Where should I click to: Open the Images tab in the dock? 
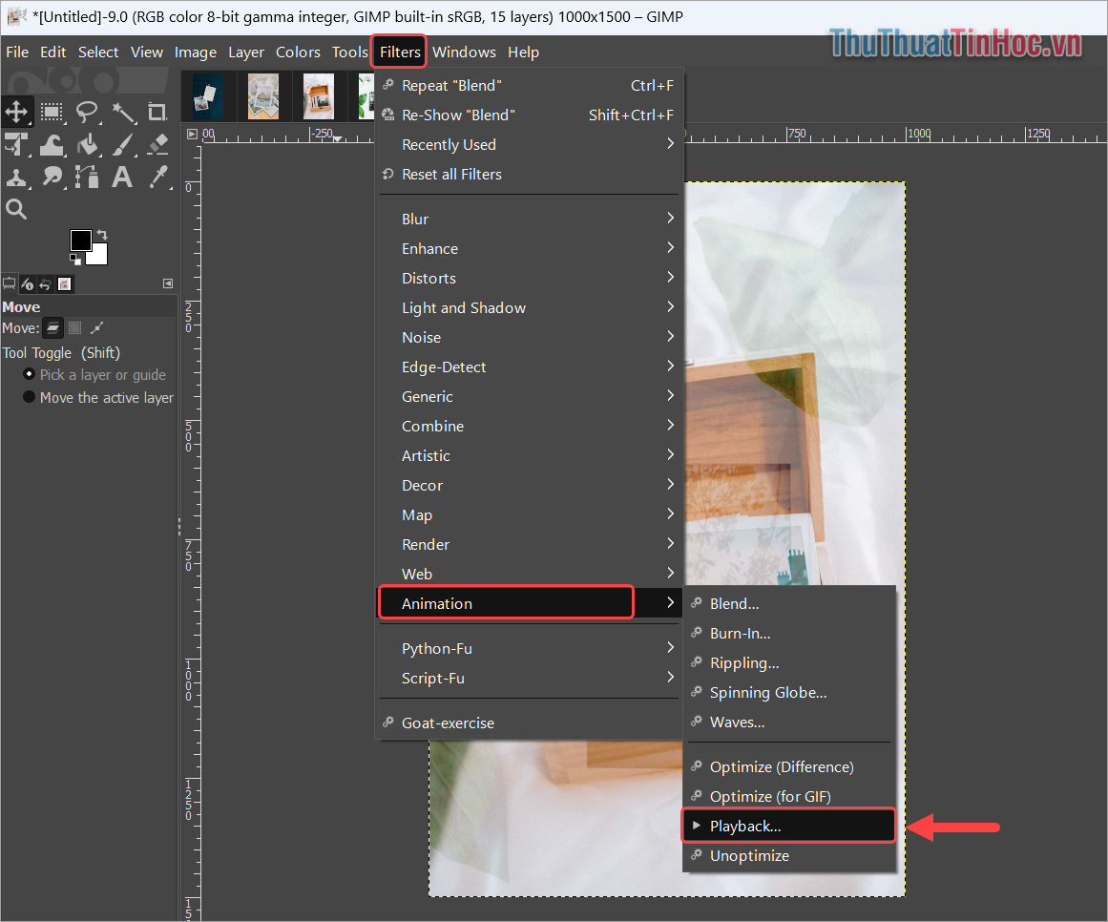(x=64, y=284)
